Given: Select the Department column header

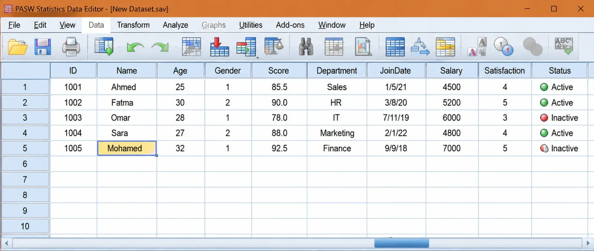Looking at the screenshot, I should tap(337, 70).
